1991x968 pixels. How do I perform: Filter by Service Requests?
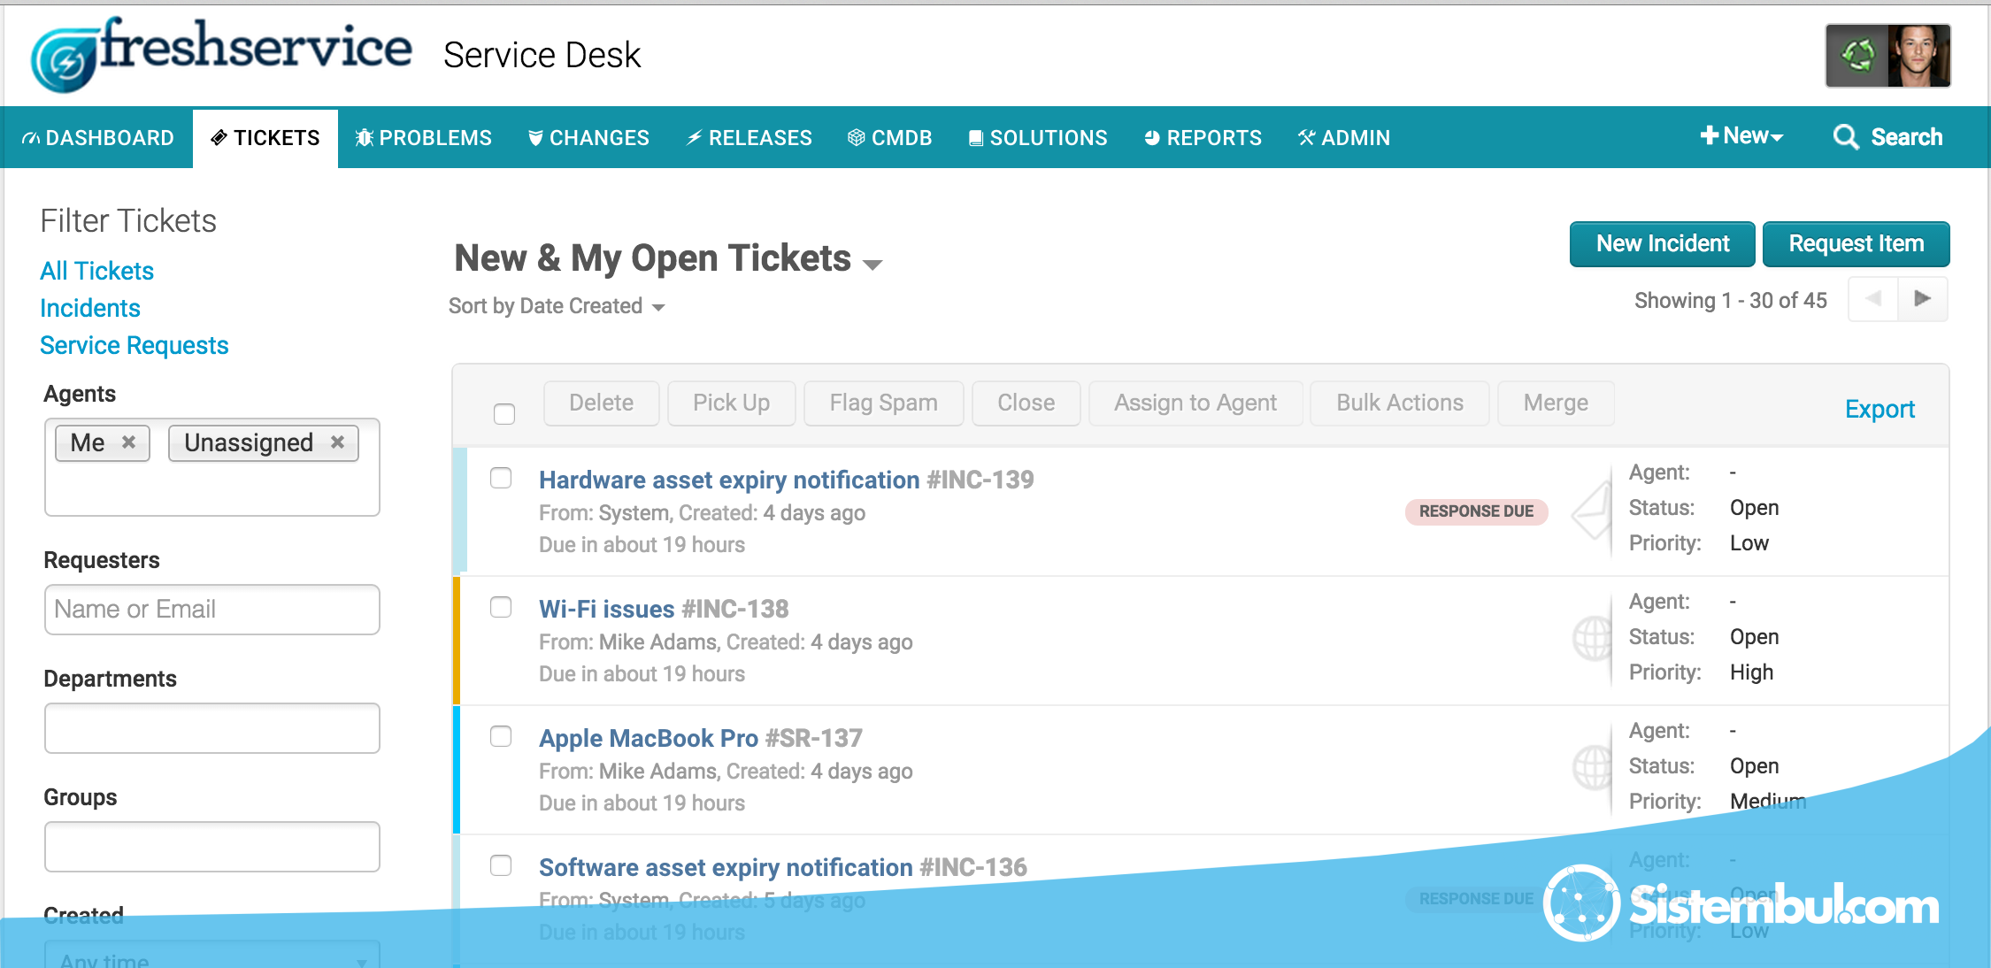tap(134, 345)
